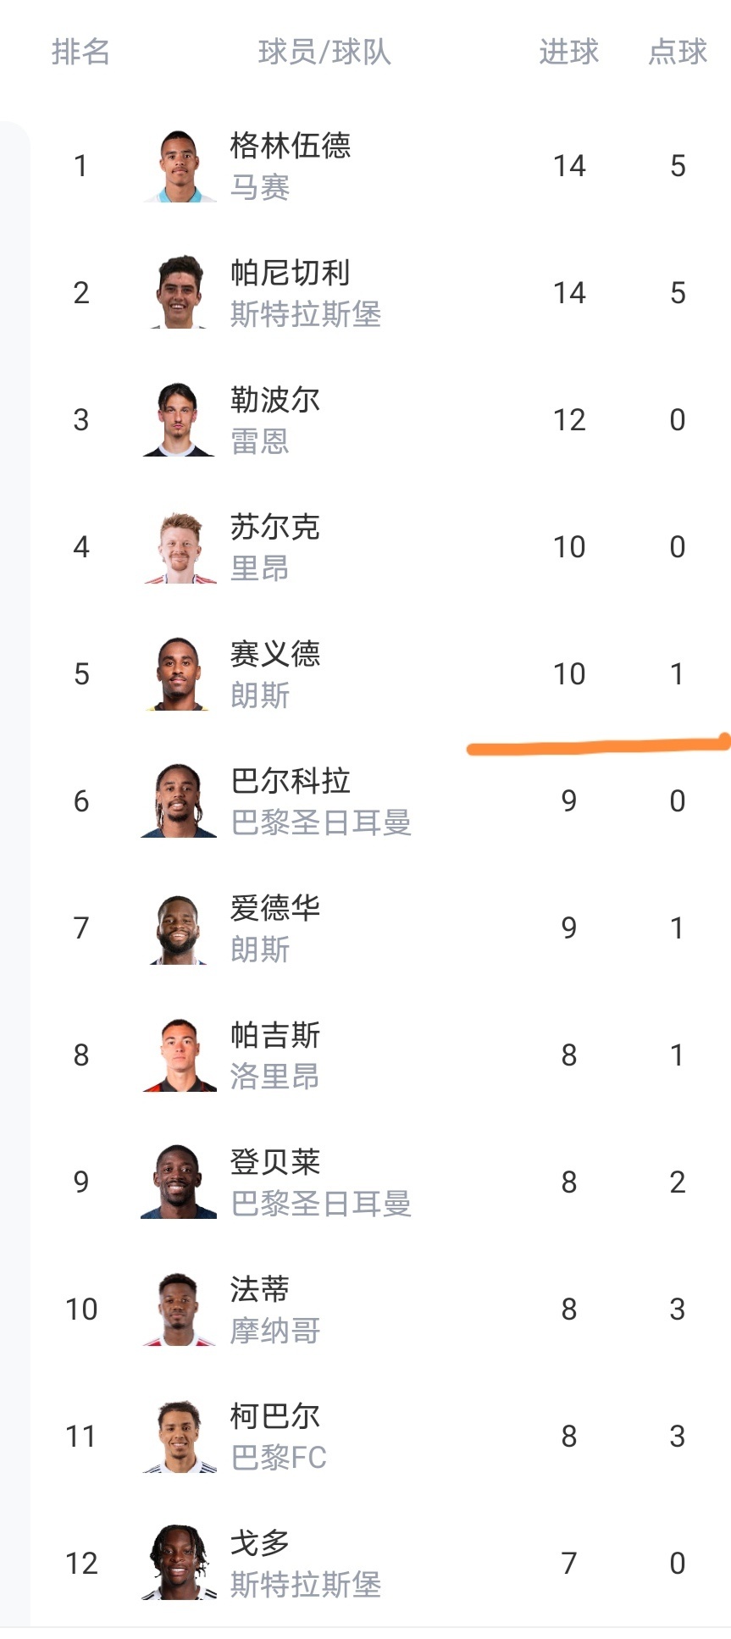Open the avatar in the 登贝莱 row
The image size is (731, 1639).
click(179, 1182)
